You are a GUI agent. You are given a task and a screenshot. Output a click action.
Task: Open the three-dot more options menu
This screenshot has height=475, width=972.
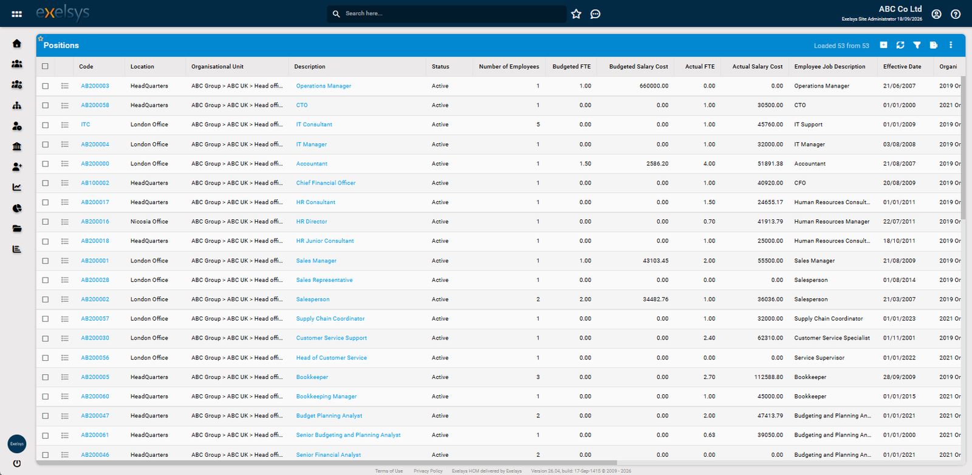point(951,45)
